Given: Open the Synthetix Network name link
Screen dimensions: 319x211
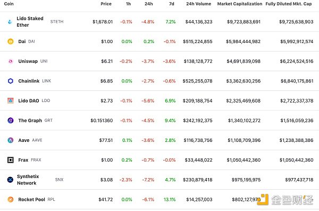Looking at the screenshot, I should click(x=28, y=180).
